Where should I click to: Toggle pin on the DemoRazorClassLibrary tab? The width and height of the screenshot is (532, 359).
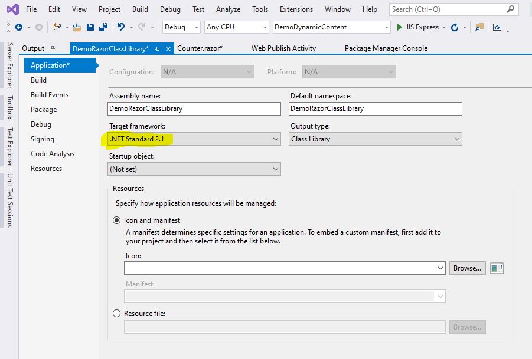tap(157, 49)
